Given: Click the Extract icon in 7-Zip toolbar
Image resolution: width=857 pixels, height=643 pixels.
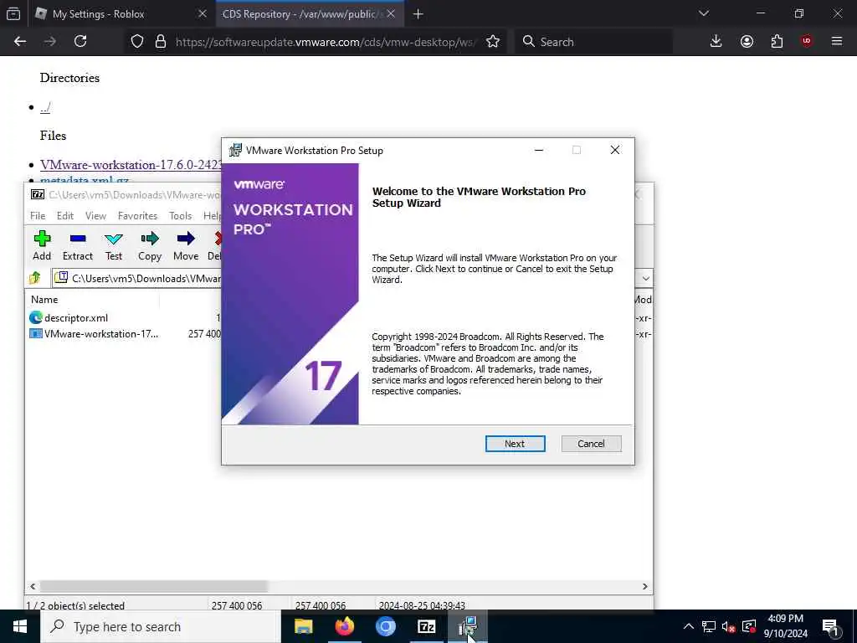Looking at the screenshot, I should point(78,245).
